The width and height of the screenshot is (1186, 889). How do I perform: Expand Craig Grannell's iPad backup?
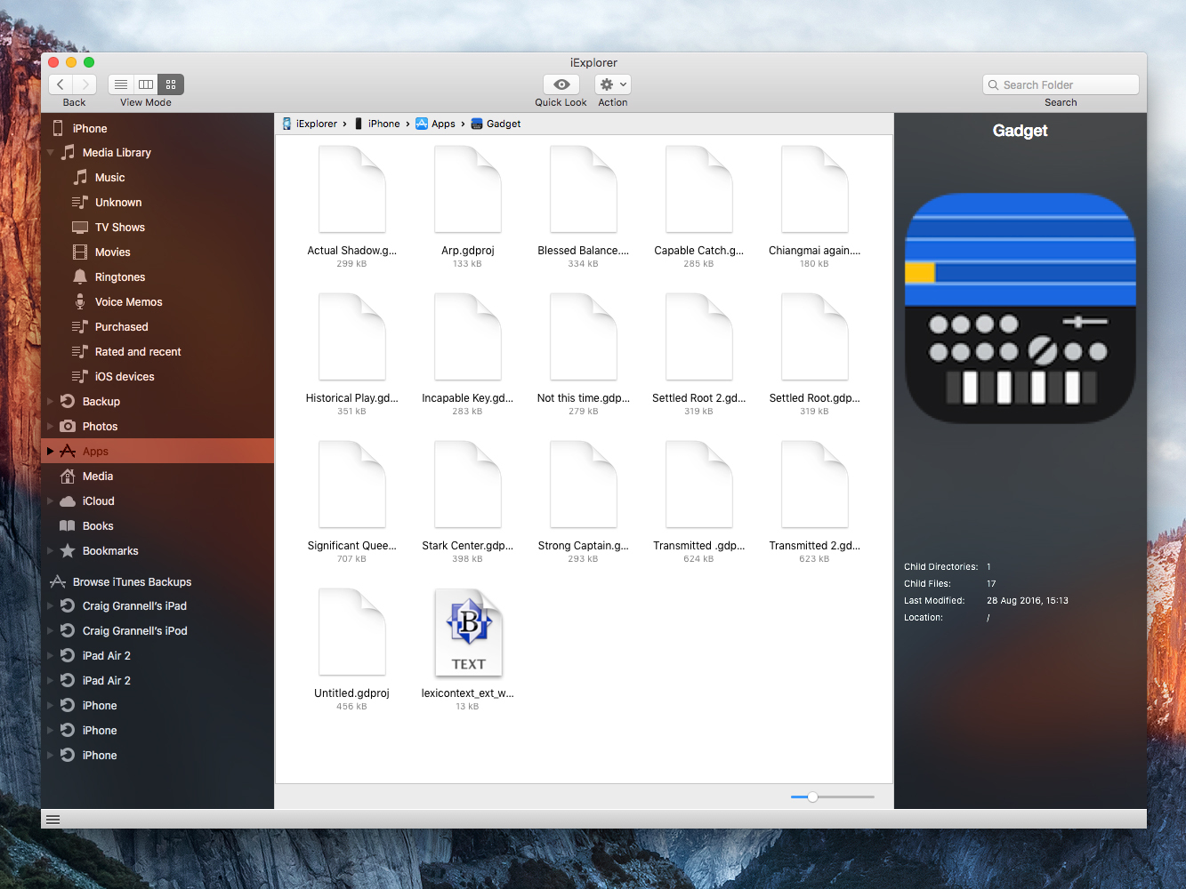click(51, 606)
